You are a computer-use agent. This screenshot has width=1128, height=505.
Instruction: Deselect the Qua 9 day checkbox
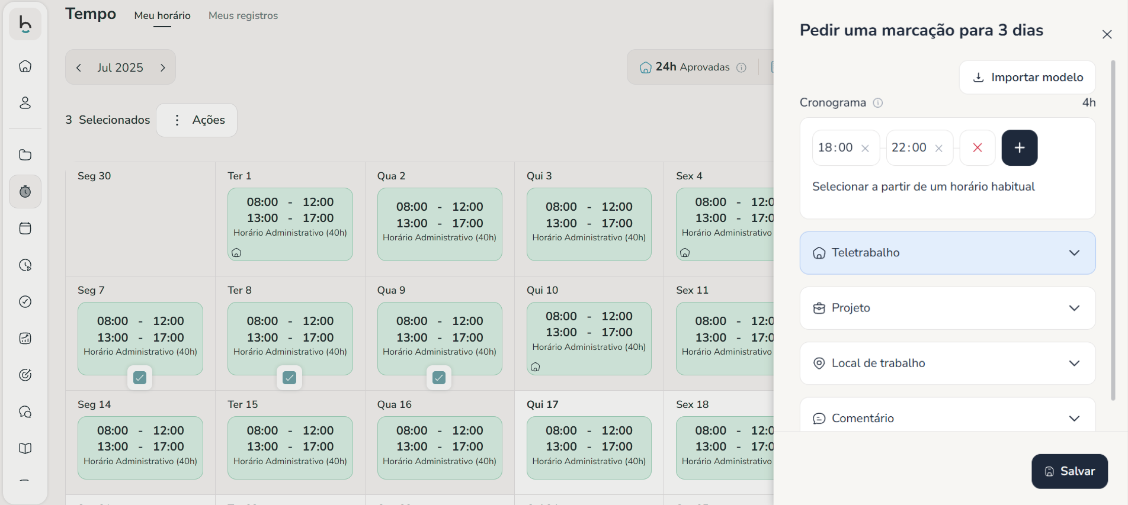coord(439,378)
